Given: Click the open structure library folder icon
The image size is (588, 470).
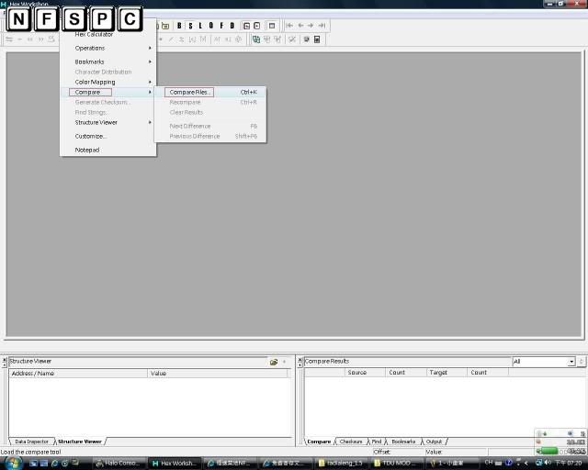Looking at the screenshot, I should pyautogui.click(x=274, y=362).
